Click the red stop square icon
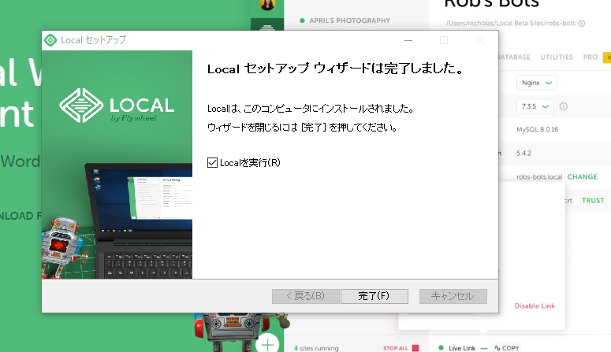 click(x=415, y=348)
